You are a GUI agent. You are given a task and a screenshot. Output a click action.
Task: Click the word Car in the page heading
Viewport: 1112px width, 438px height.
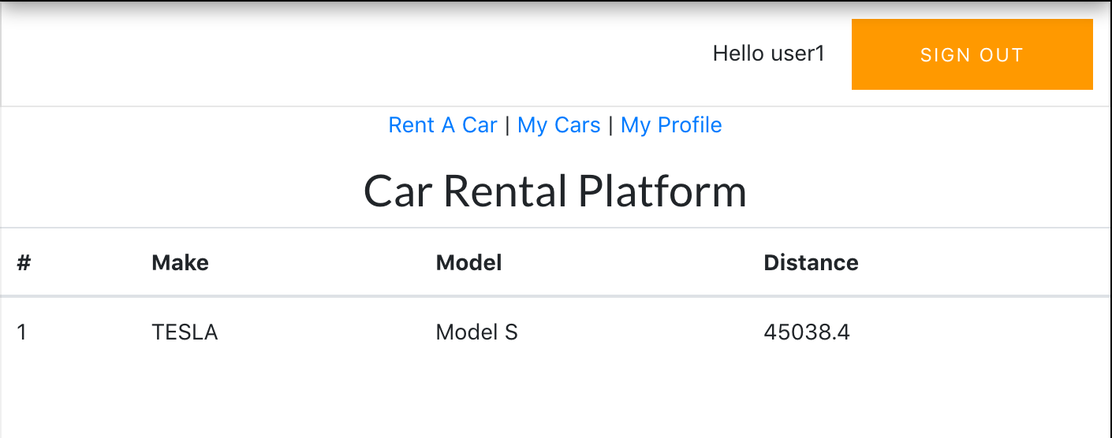coord(398,191)
